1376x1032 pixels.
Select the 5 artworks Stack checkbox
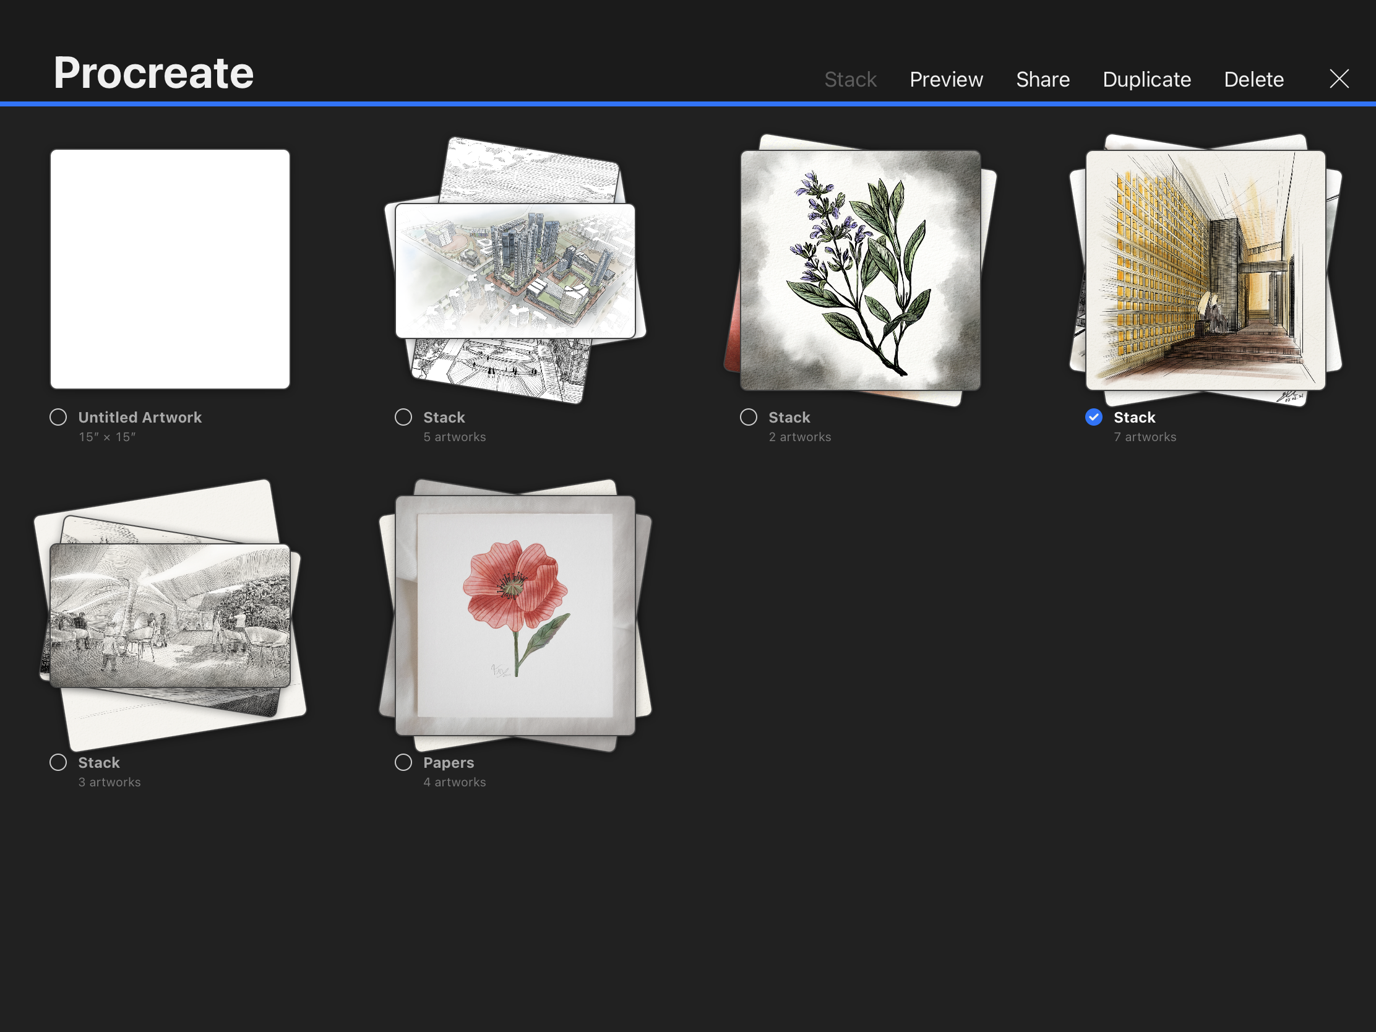[x=404, y=417]
